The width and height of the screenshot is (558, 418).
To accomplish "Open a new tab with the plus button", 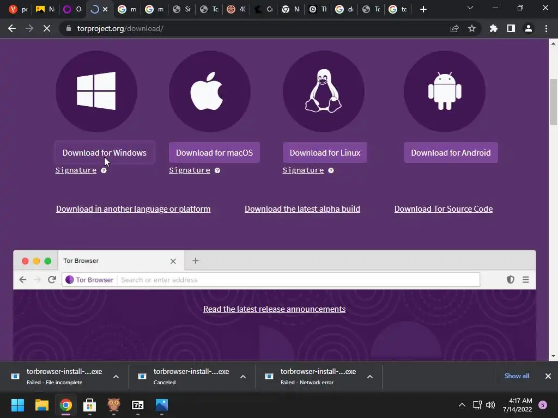I will click(423, 9).
